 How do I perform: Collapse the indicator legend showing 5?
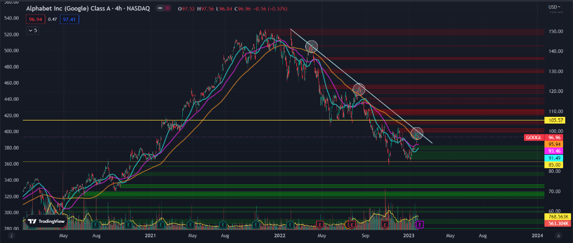tap(32, 31)
